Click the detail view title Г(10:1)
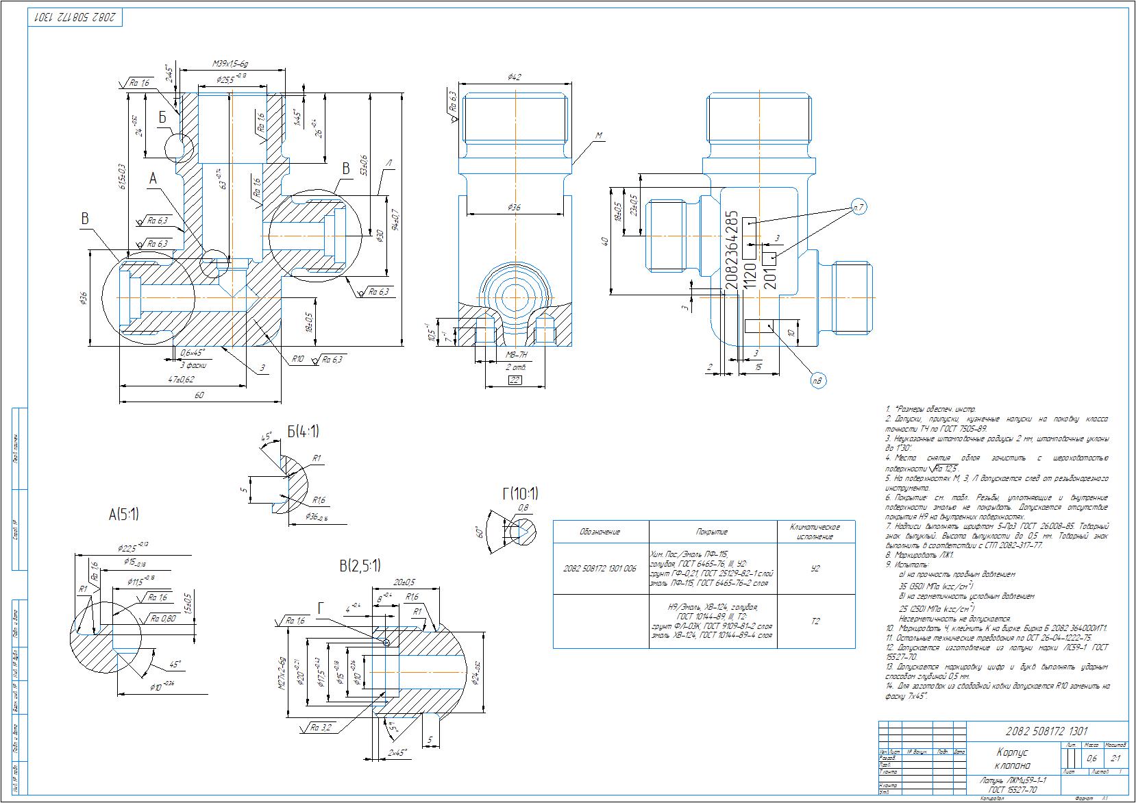 (520, 493)
